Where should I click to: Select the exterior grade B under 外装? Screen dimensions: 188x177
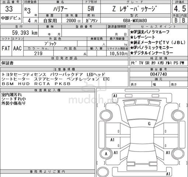pos(176,20)
